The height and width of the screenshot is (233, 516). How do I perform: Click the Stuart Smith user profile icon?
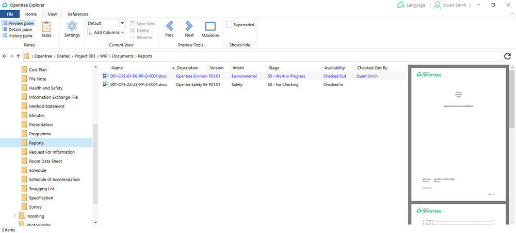438,5
